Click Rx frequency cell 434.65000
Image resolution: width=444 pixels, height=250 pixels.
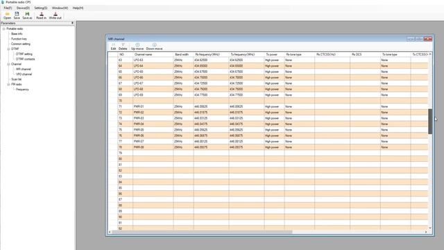211,66
